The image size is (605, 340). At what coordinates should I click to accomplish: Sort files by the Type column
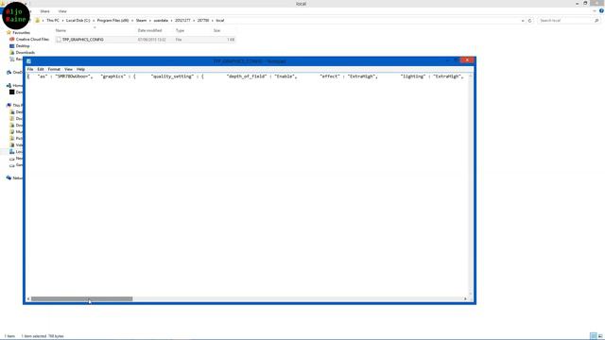[x=181, y=30]
